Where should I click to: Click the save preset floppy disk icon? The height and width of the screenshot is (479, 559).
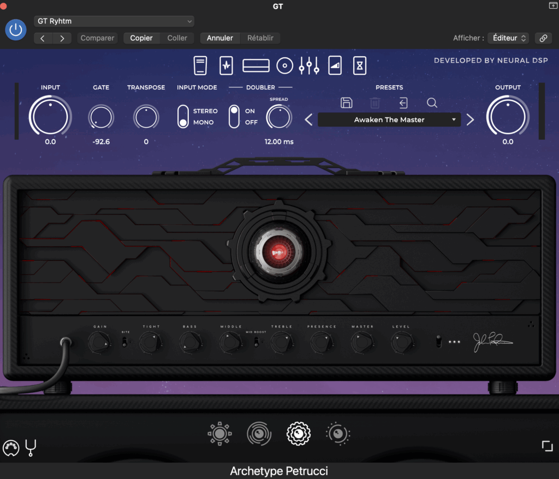(x=346, y=103)
